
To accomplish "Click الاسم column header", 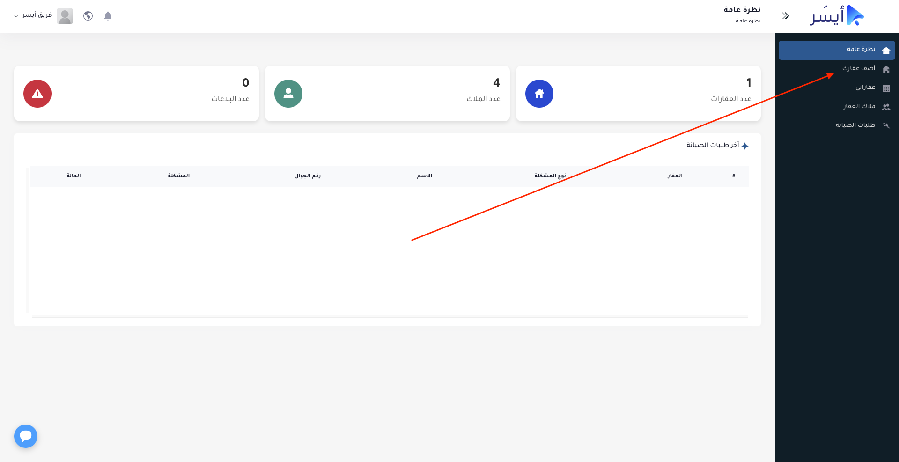I will (x=425, y=176).
